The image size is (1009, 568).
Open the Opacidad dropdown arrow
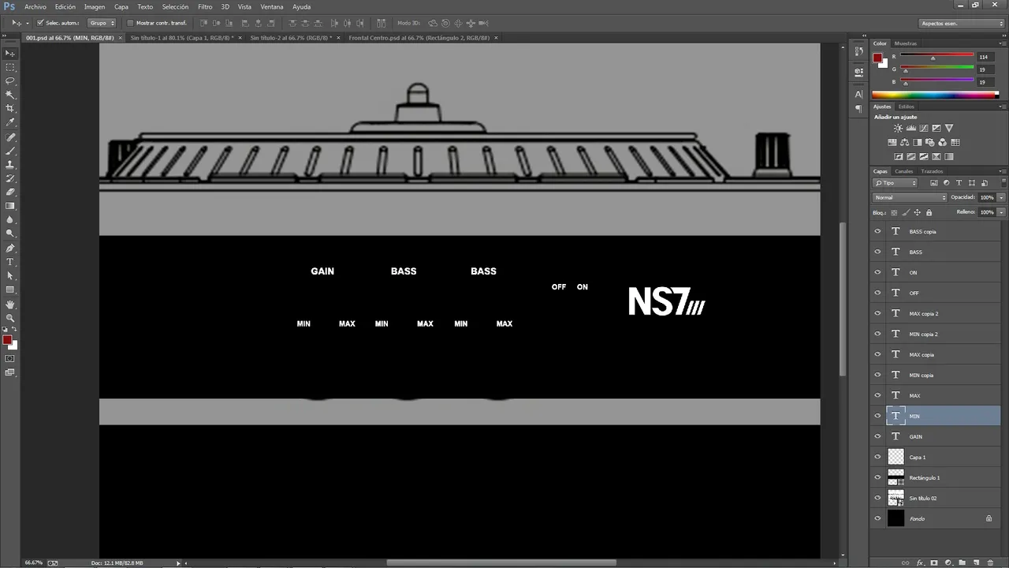[x=1001, y=197]
